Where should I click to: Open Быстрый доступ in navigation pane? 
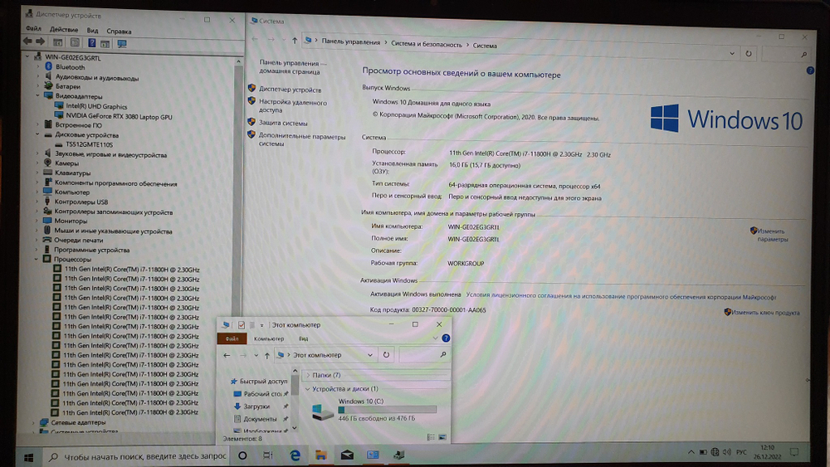tap(263, 381)
